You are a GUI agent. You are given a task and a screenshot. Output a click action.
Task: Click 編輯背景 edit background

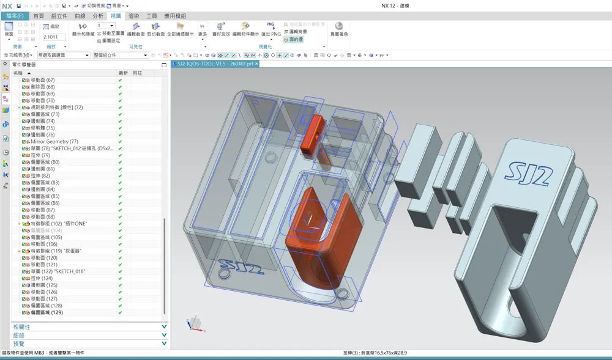click(x=296, y=32)
